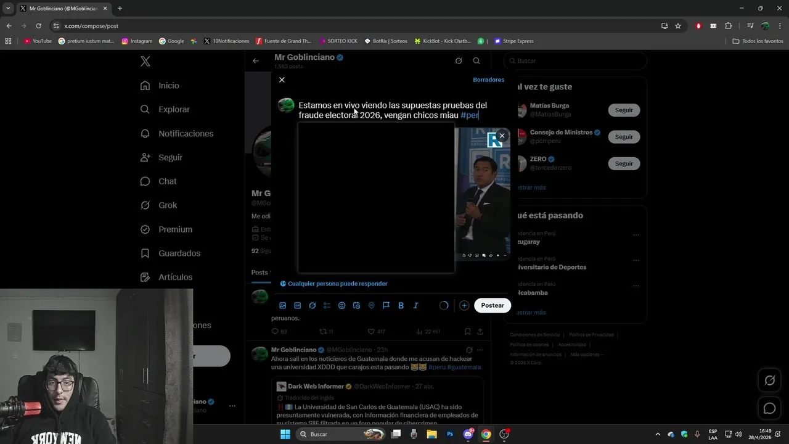Image resolution: width=789 pixels, height=444 pixels.
Task: View analytics showing 22 mil views
Action: tap(428, 331)
